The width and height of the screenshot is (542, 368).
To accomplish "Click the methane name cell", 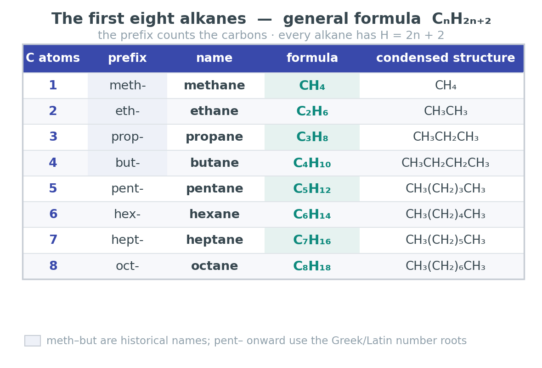I will tap(215, 86).
